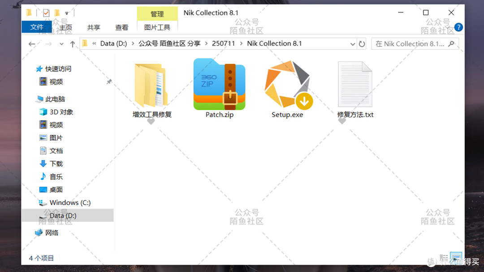Open 图片 in sidebar
Screen dimensions: 484x272
pos(51,138)
